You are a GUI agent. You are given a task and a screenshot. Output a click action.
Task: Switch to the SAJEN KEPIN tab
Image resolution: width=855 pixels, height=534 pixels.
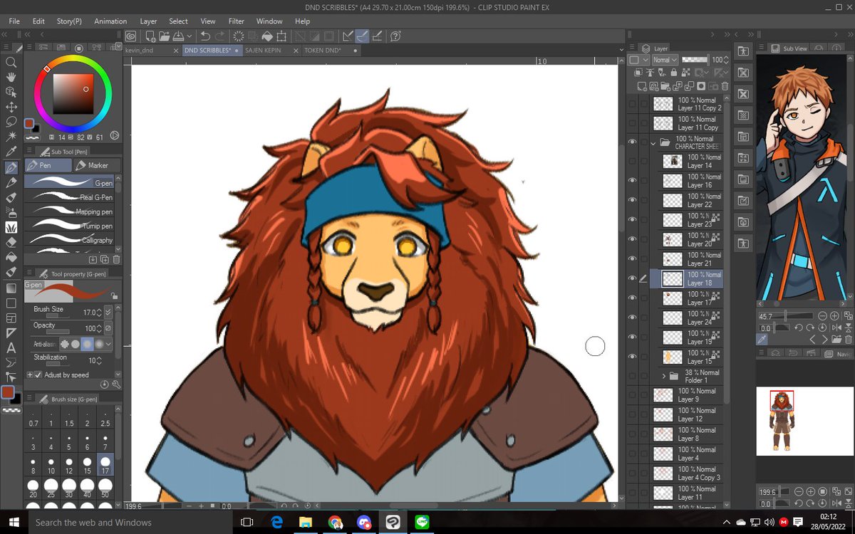tap(263, 51)
